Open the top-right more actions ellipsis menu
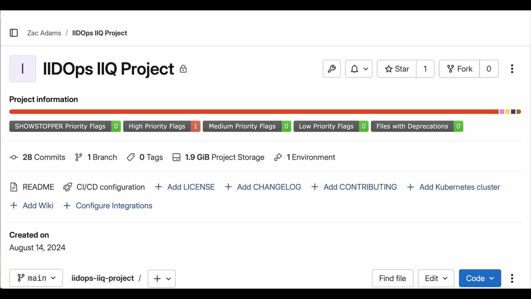The width and height of the screenshot is (531, 299). pyautogui.click(x=512, y=69)
